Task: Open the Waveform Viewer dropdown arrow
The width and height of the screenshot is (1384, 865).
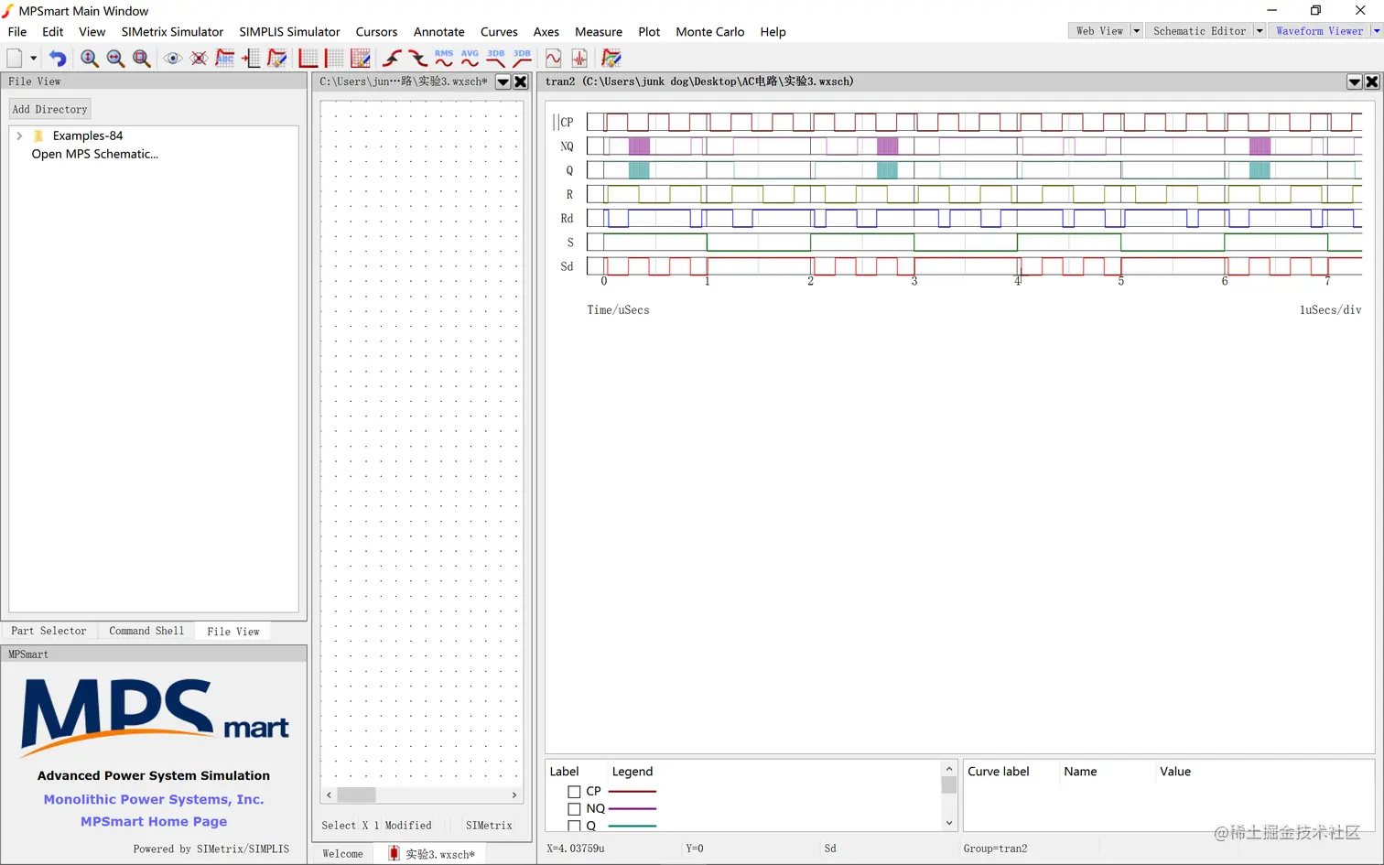Action: (1377, 31)
